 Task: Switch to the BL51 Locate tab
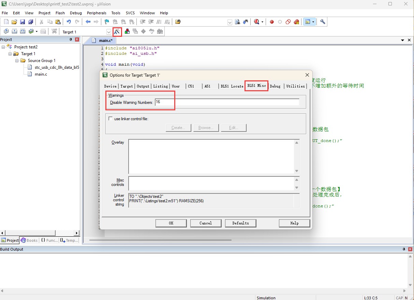coord(232,86)
